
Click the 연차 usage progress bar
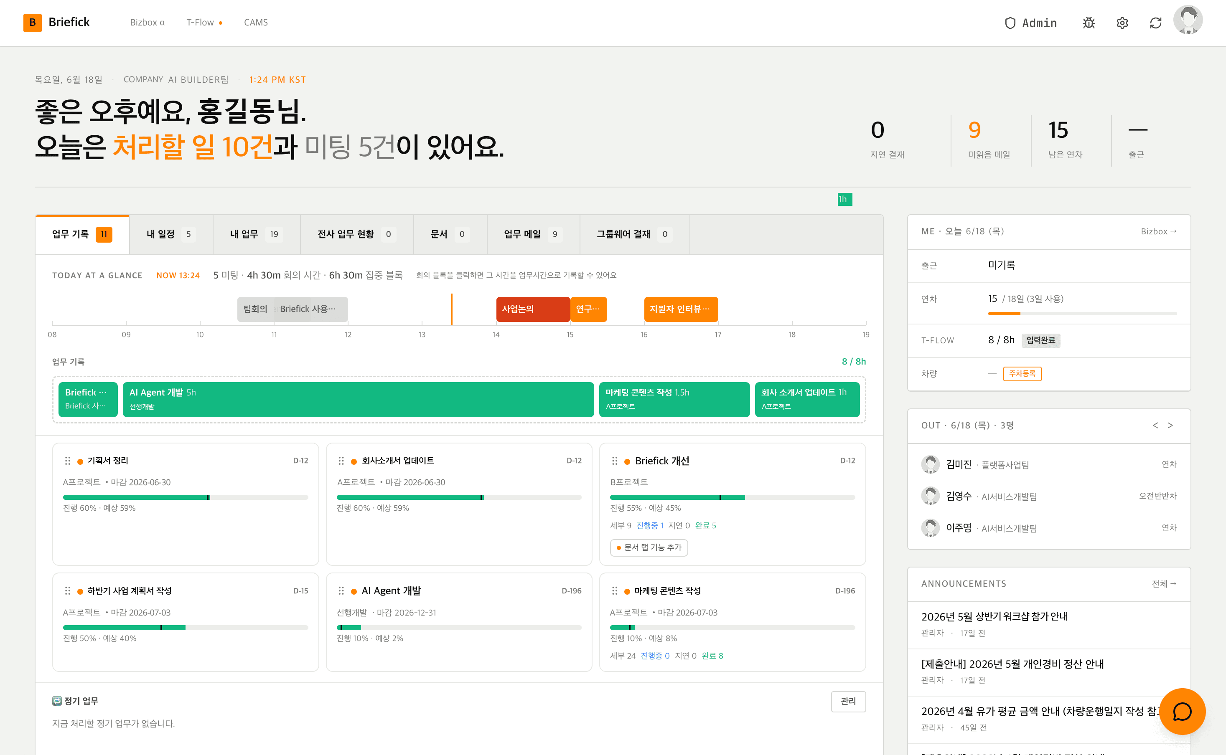point(1083,314)
